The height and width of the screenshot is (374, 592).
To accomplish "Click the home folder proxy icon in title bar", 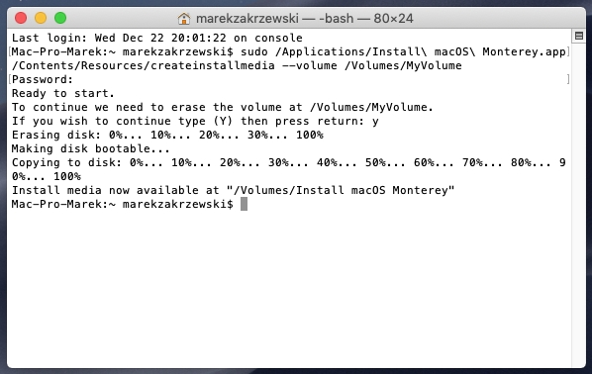I will tap(184, 19).
